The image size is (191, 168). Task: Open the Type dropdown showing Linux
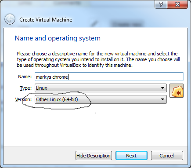tap(101, 88)
